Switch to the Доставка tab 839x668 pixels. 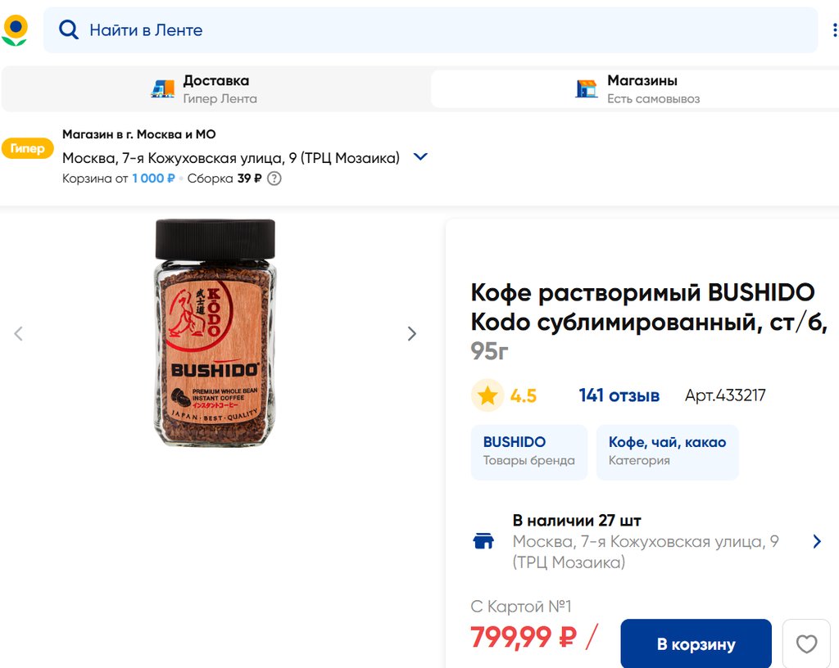pyautogui.click(x=216, y=88)
